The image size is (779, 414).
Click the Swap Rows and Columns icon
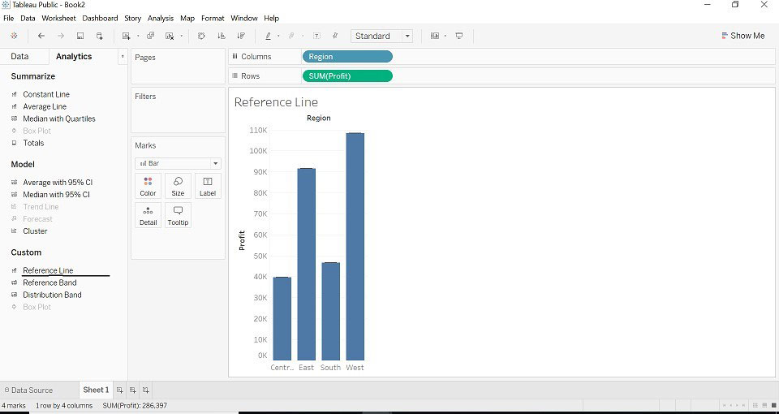click(201, 36)
